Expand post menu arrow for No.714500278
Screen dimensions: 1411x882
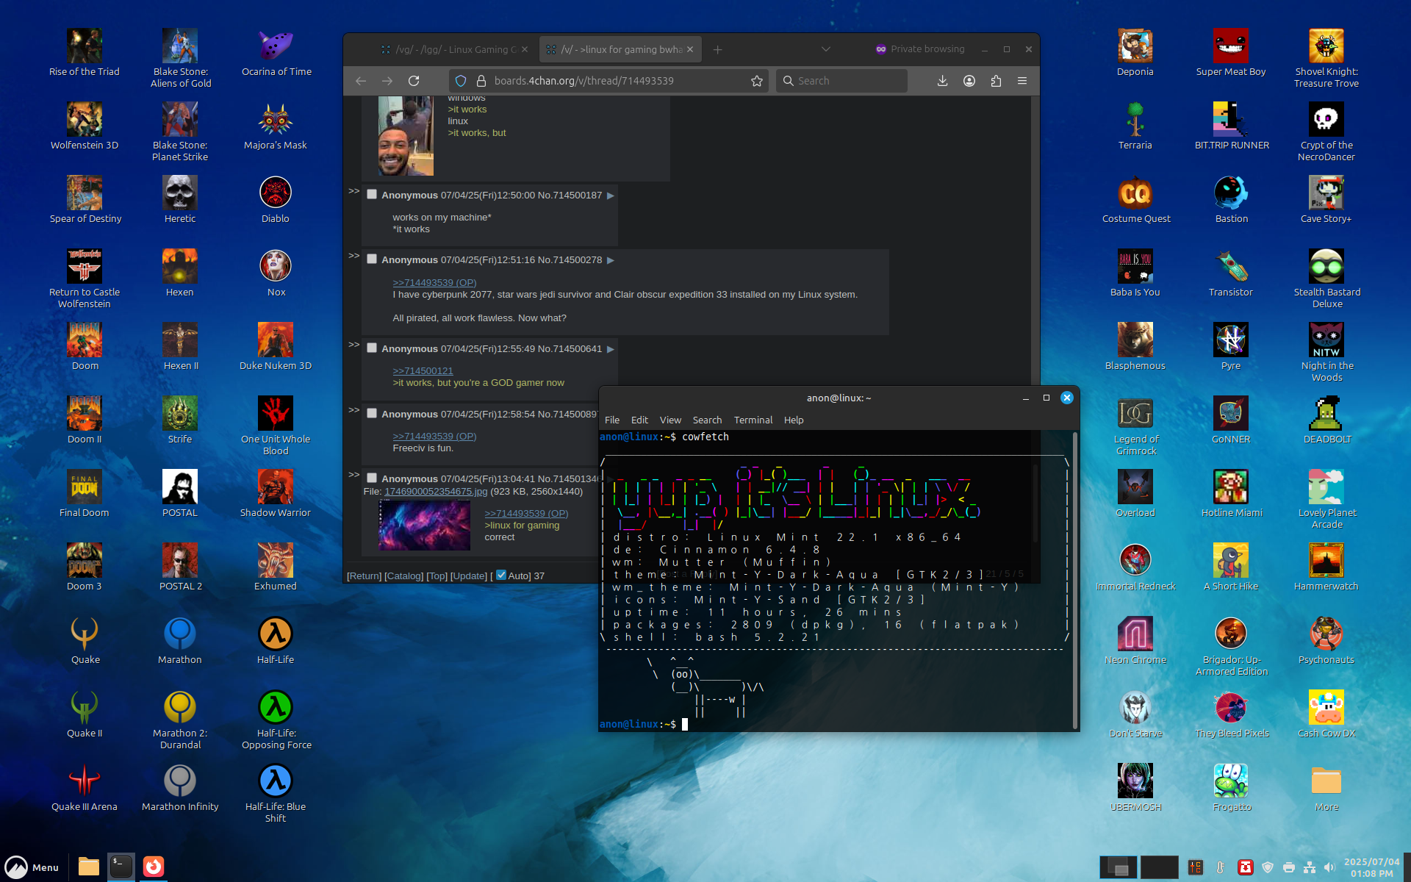coord(610,260)
